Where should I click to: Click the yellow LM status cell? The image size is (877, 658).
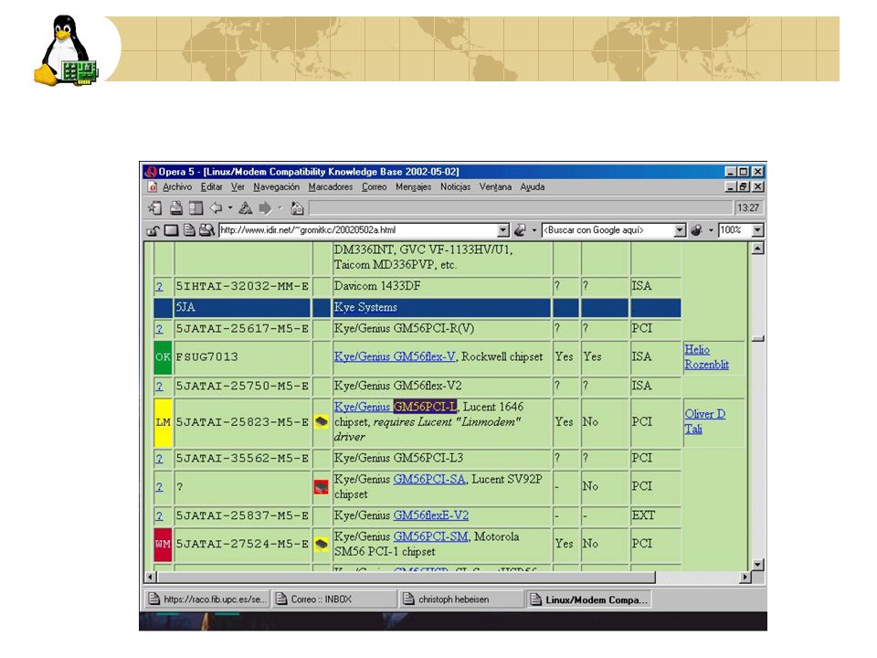tap(163, 422)
